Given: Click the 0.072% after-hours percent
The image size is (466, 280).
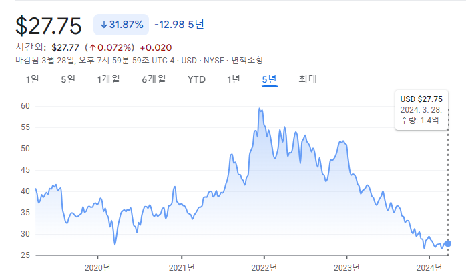Looking at the screenshot, I should click(114, 47).
